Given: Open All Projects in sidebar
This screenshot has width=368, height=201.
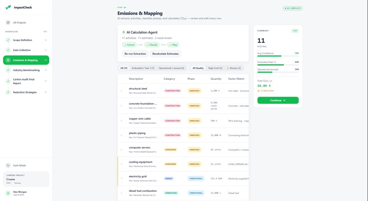Looking at the screenshot, I should 26,22.
